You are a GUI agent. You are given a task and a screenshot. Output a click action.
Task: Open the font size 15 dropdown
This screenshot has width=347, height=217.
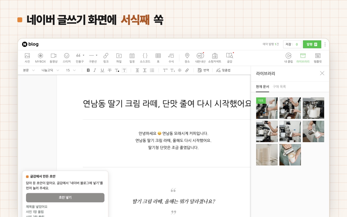coord(71,70)
